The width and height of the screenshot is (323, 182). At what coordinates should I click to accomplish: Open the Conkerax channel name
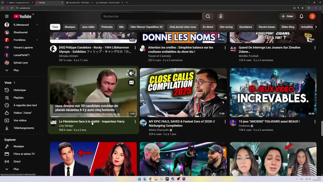(x=244, y=126)
